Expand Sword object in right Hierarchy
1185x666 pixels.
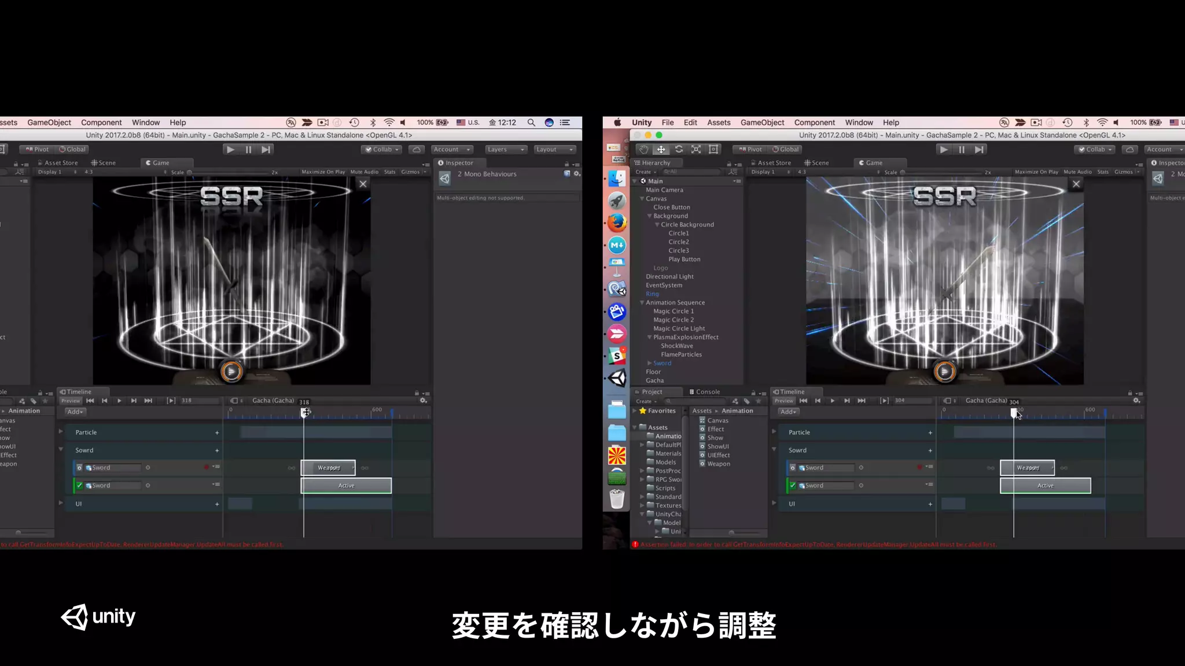(x=650, y=363)
